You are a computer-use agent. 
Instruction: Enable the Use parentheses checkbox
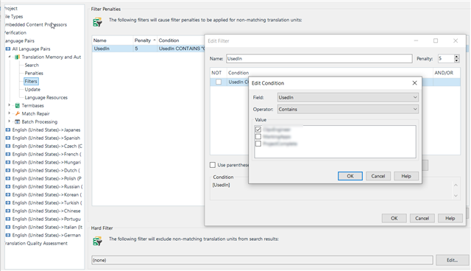213,165
